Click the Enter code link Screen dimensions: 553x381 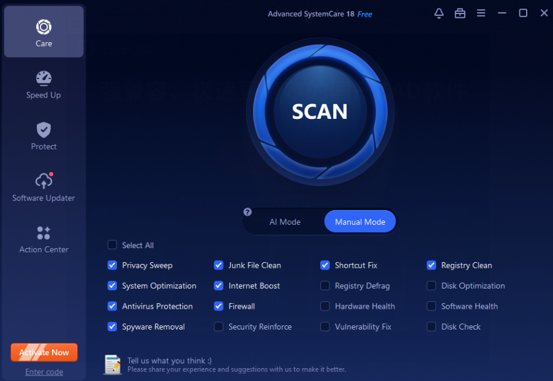[44, 371]
